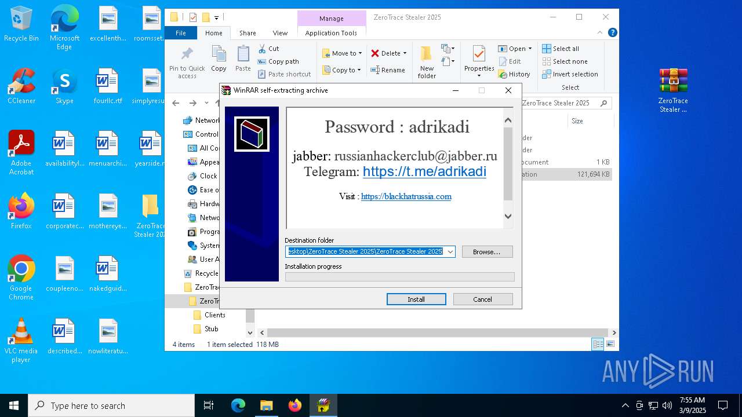This screenshot has height=417, width=742.
Task: Click Select all in ribbon
Action: (561, 49)
